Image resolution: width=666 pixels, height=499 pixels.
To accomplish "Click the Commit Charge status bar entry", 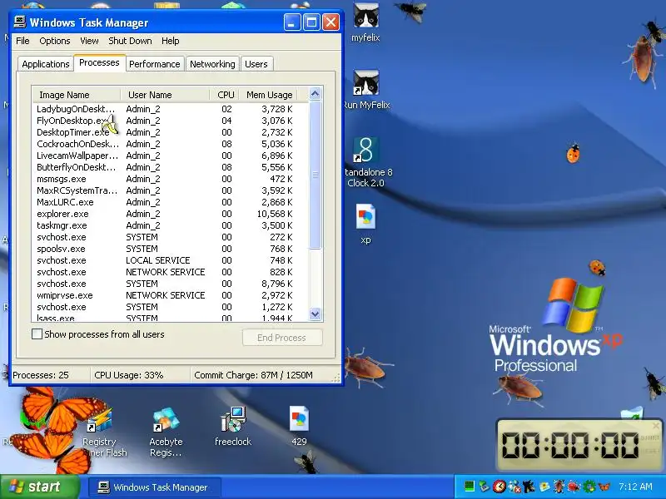I will pyautogui.click(x=254, y=376).
